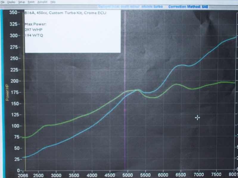Click the blurred run title in header
Screen dimensions: 238x178
tap(130, 6)
